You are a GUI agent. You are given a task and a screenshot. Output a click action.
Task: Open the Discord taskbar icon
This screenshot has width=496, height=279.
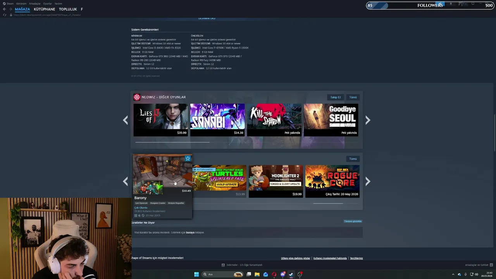pos(282,274)
